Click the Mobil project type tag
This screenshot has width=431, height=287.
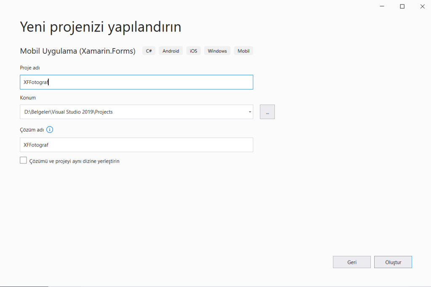(243, 51)
